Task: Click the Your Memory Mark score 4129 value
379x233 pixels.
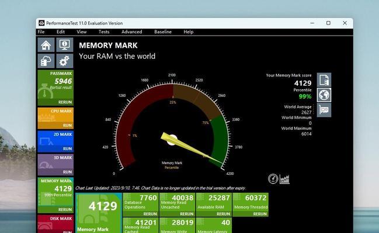Action: tap(302, 83)
